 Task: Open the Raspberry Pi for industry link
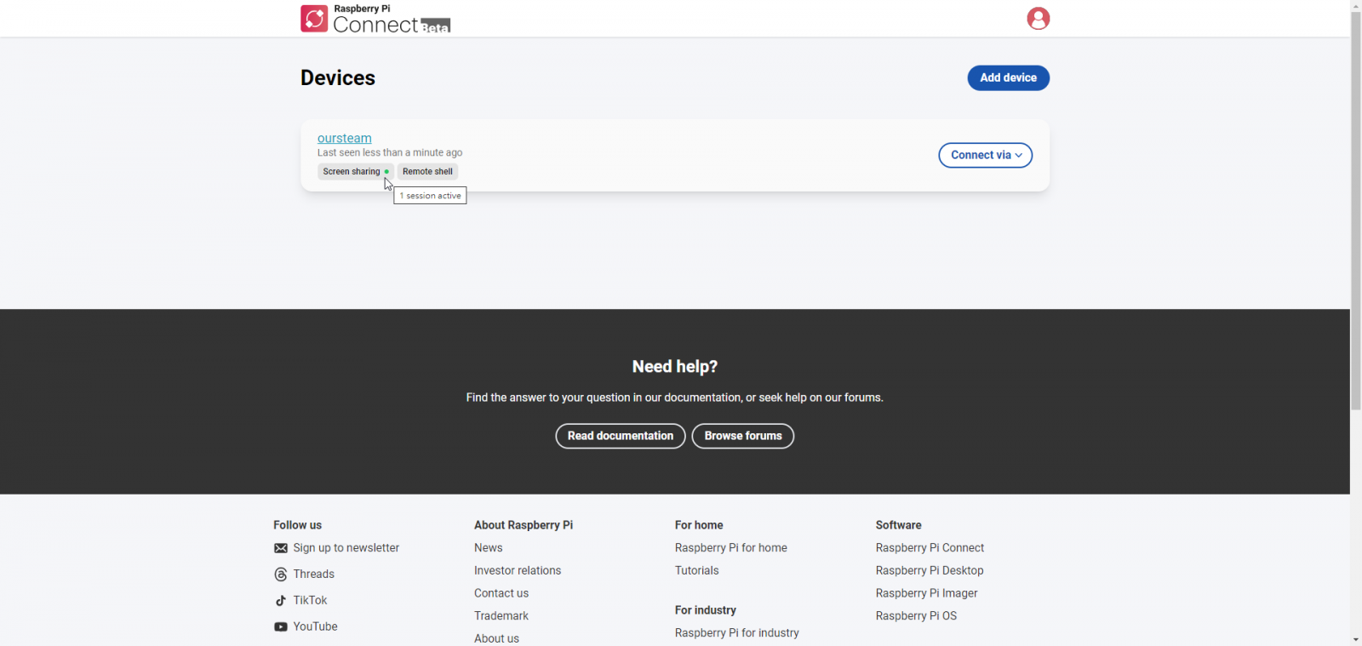tap(737, 633)
